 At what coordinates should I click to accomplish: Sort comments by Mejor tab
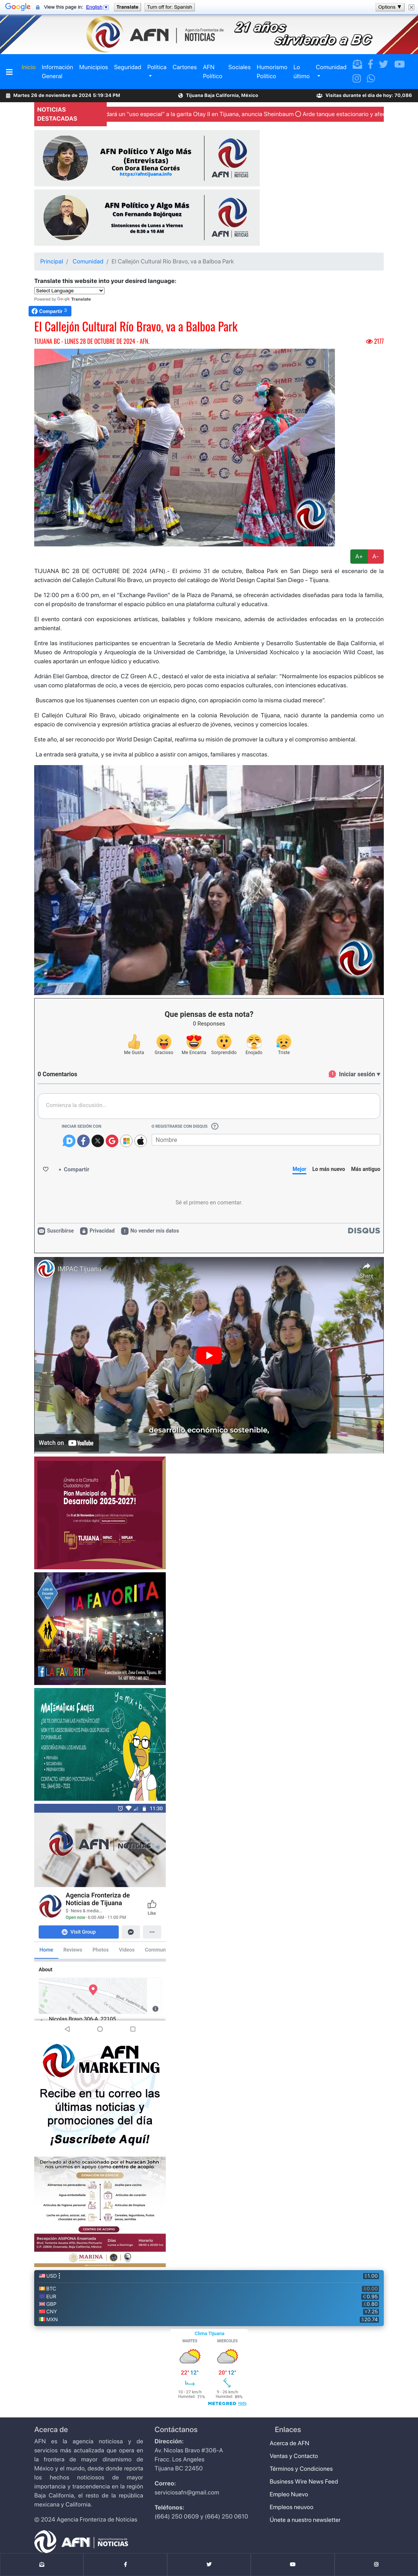coord(299,1169)
